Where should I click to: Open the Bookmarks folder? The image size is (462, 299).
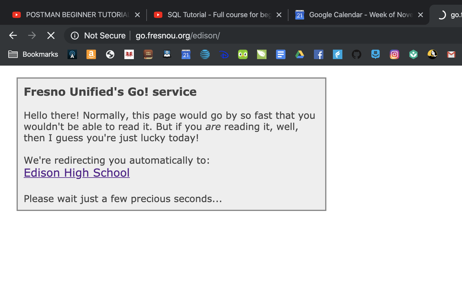[x=33, y=54]
